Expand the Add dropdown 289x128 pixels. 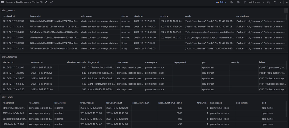[221, 2]
